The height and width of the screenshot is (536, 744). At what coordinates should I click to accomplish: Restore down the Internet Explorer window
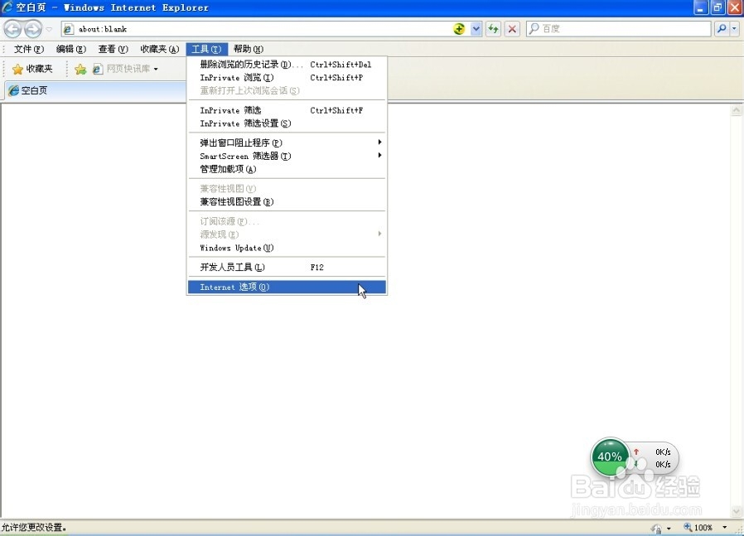coord(717,7)
